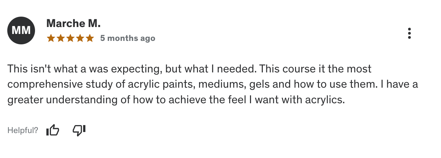Click the "Helpful?" label
Viewport: 441px width, 158px height.
point(23,131)
